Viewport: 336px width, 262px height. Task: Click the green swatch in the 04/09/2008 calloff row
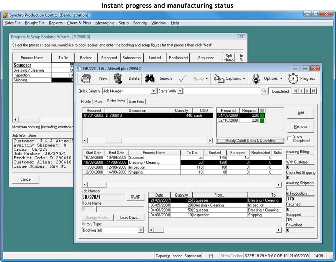click(x=262, y=115)
